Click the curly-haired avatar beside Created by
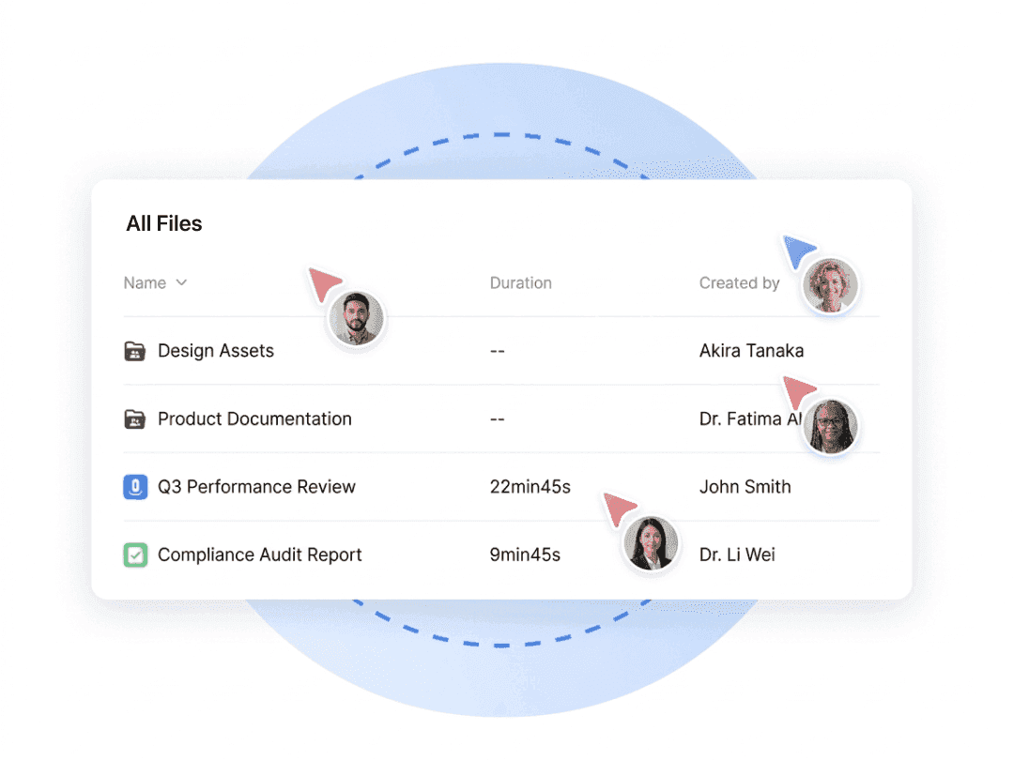 click(830, 285)
